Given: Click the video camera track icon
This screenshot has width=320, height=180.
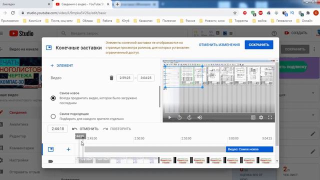Looking at the screenshot, I should click(50, 161).
